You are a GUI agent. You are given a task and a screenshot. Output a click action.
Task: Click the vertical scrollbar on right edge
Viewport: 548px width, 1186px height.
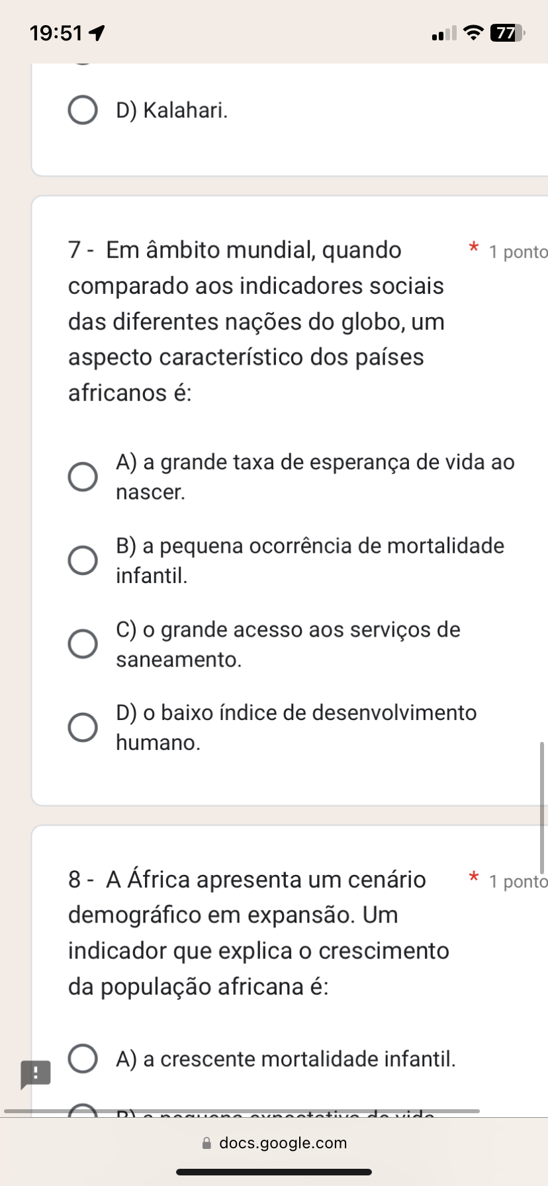(x=542, y=807)
